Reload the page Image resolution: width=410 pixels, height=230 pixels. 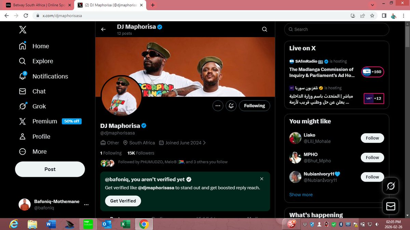point(26,16)
